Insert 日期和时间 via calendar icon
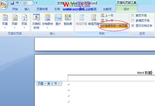Screen dimensions: 155x106 coord(36,17)
